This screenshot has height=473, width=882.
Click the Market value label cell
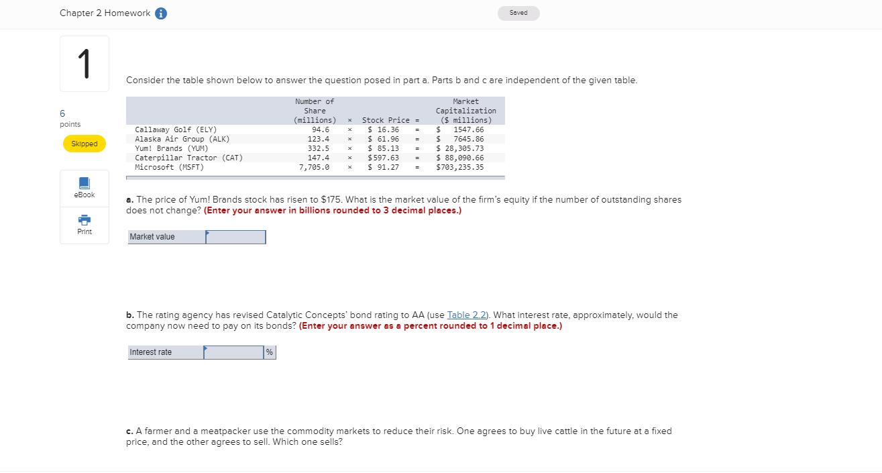point(166,237)
